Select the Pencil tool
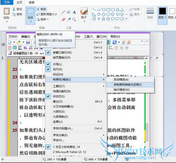 click(63, 12)
